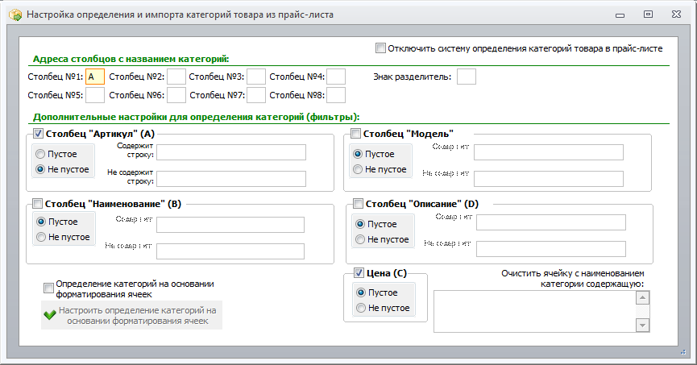Check the Столбец "Наименование" (B) checkbox
Viewport: 697px width, 365px height.
tap(38, 204)
